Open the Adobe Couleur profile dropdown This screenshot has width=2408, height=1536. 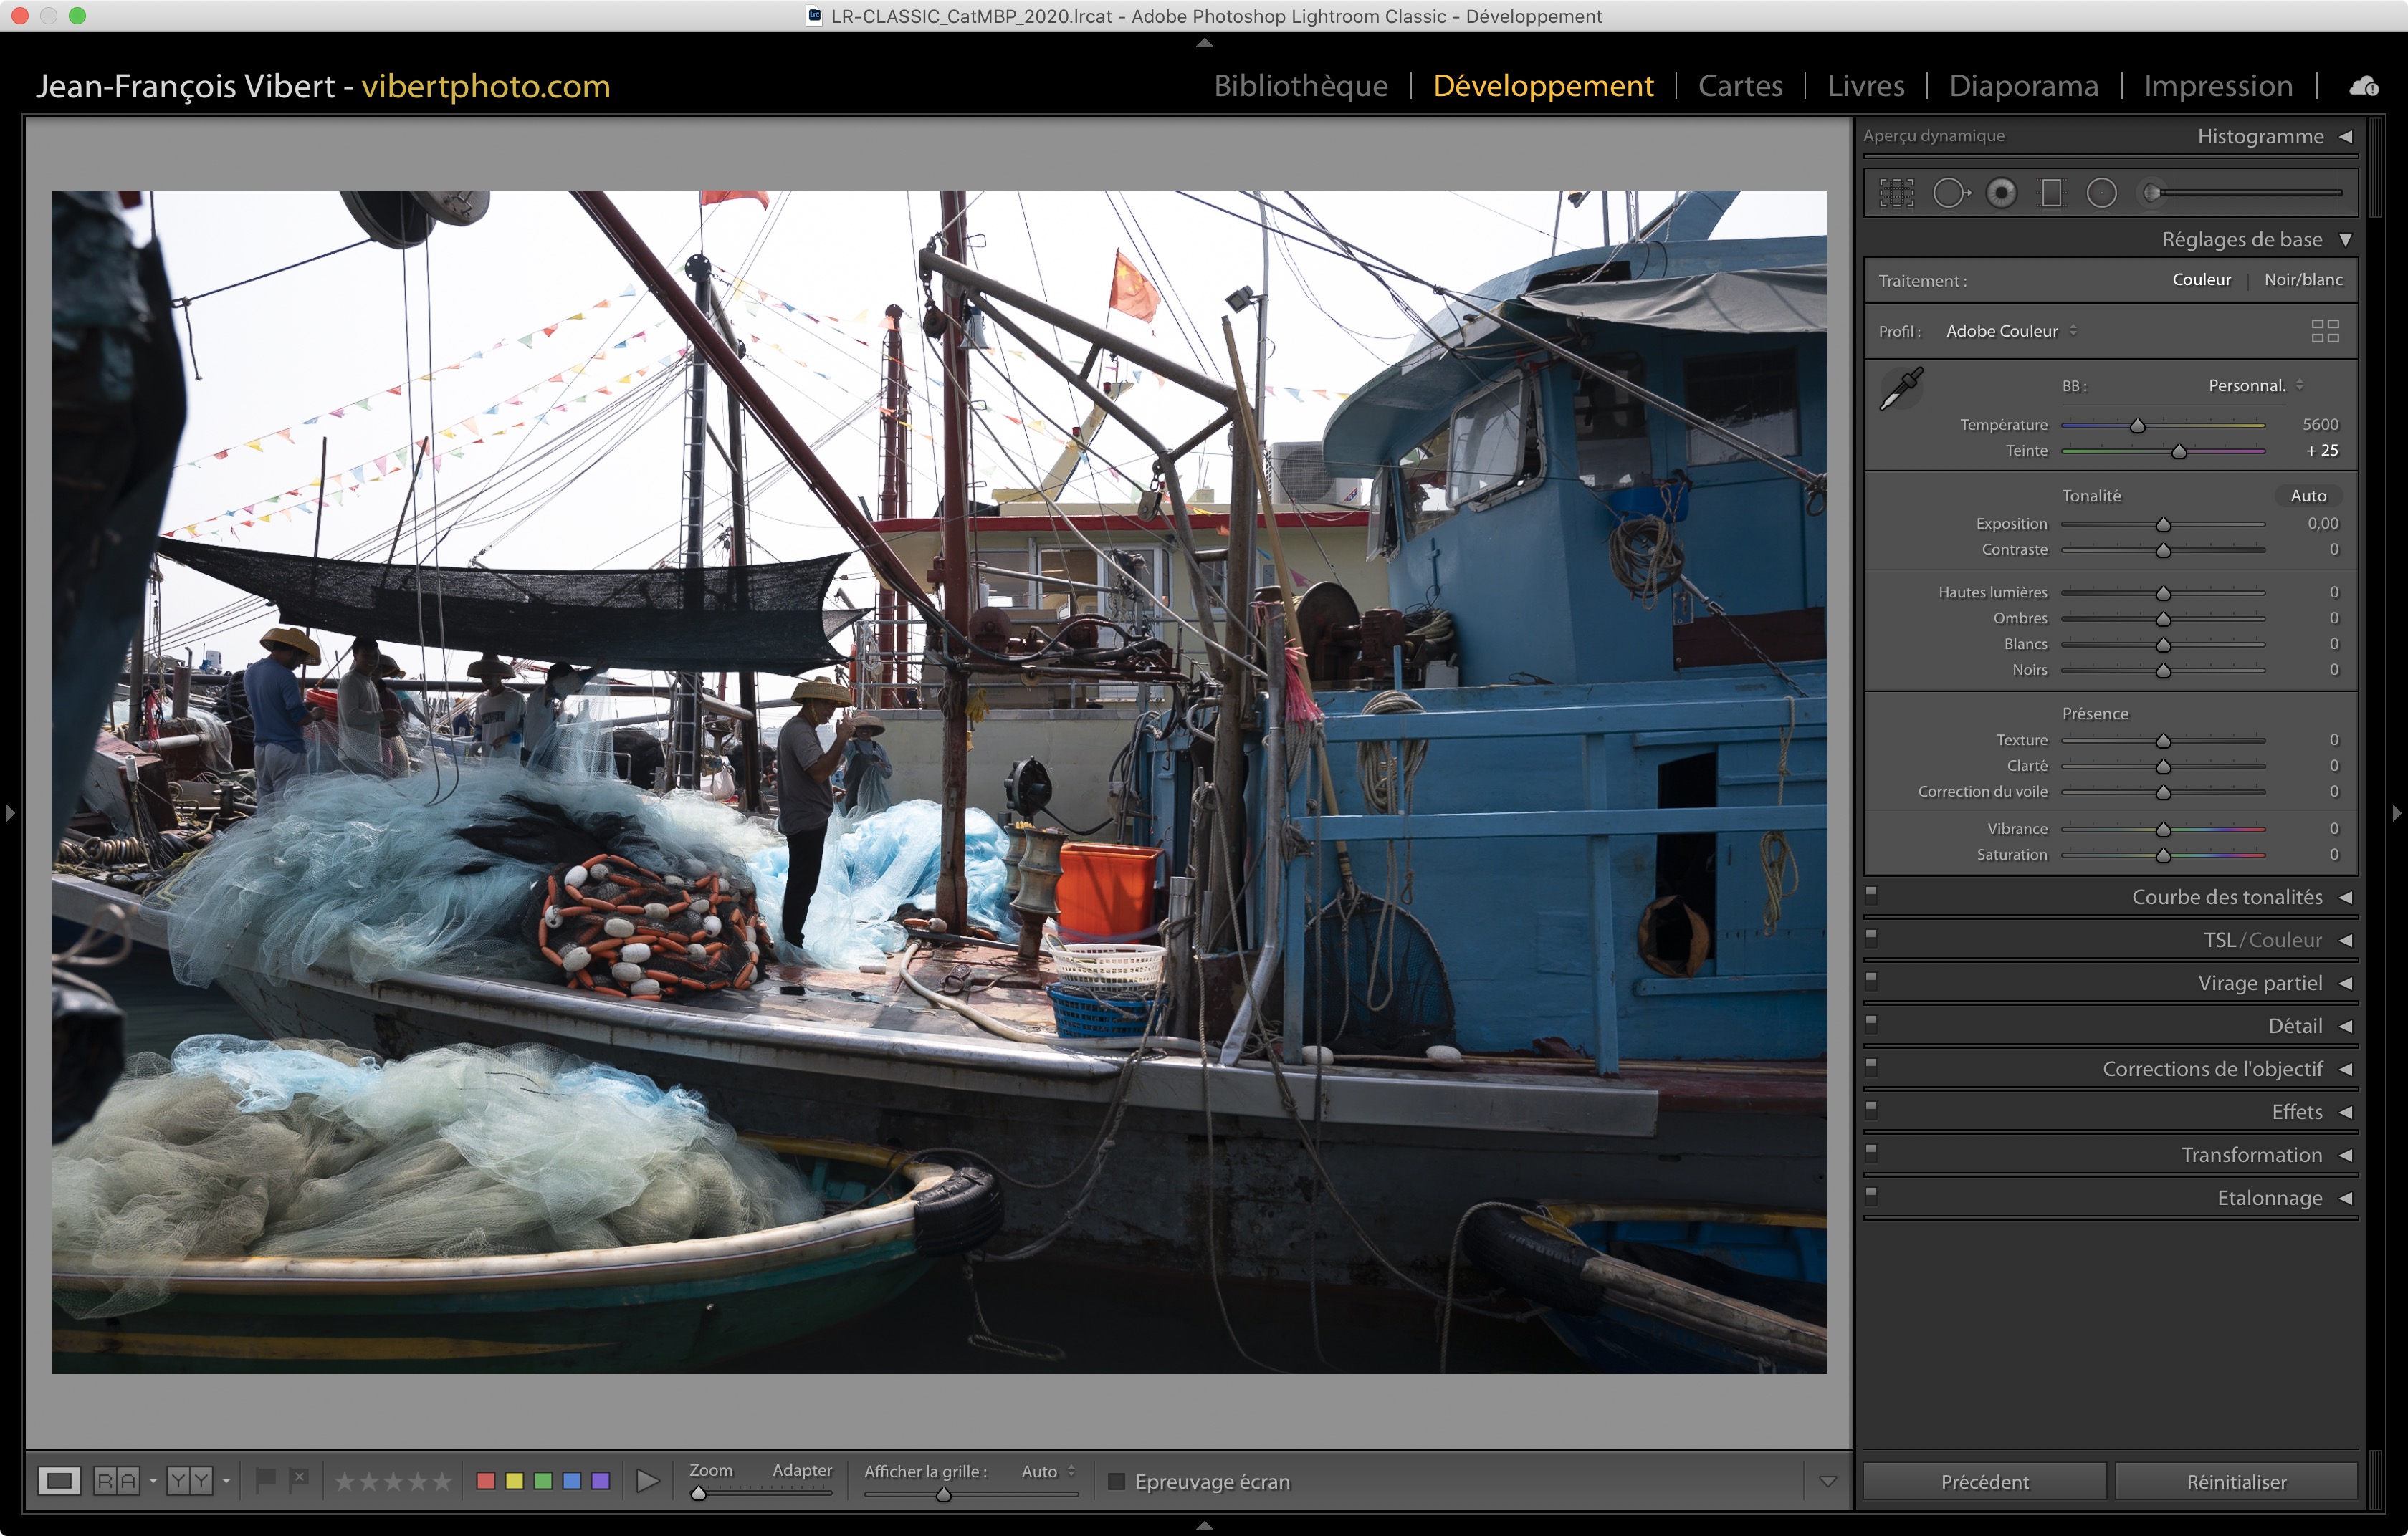(x=2010, y=331)
